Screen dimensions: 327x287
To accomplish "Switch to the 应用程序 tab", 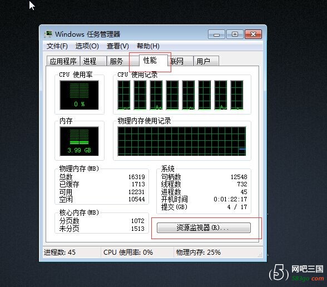I will (x=63, y=61).
